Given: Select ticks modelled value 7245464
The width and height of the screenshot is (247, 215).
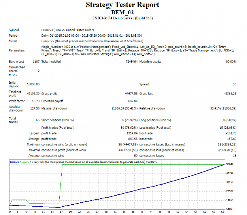Looking at the screenshot, I should (x=132, y=62).
